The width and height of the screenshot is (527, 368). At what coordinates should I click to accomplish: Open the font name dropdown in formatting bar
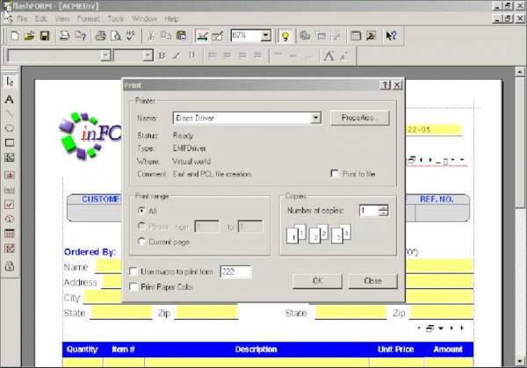coord(105,55)
